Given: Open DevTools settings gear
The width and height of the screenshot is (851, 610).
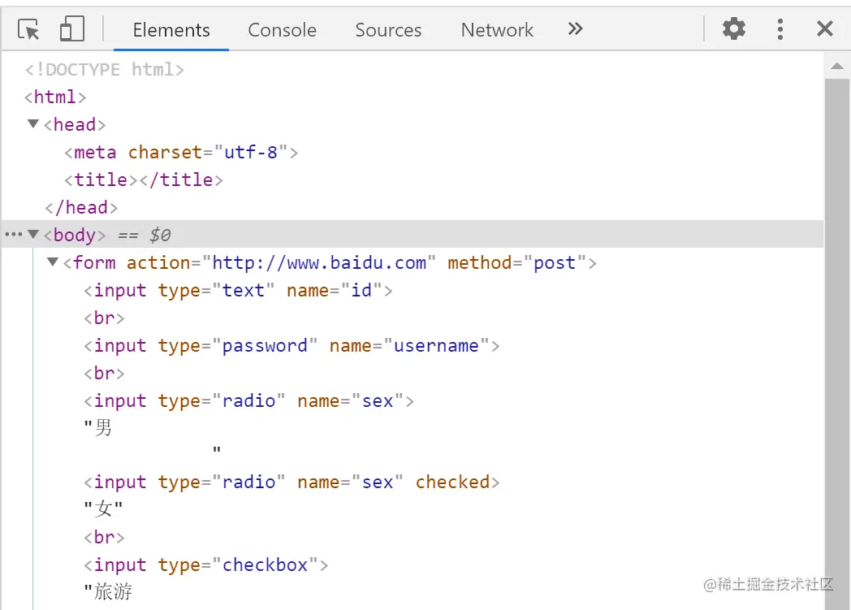Looking at the screenshot, I should point(734,30).
